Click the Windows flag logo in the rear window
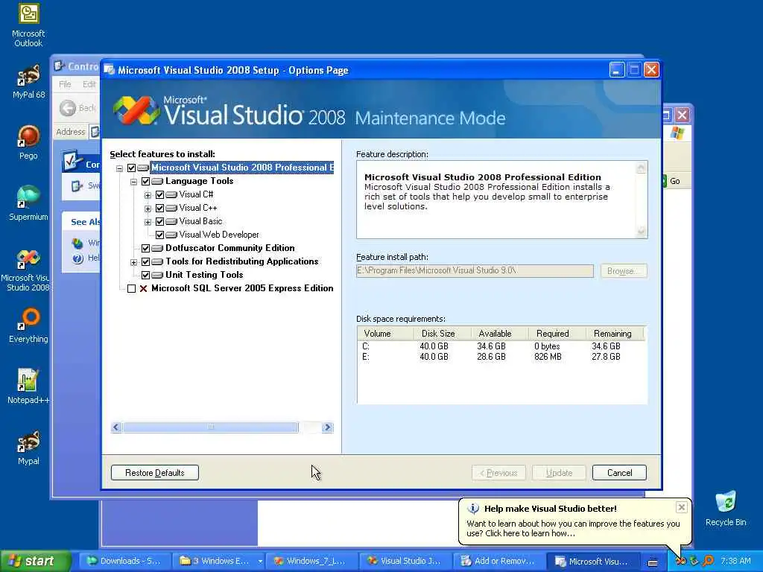 point(677,133)
